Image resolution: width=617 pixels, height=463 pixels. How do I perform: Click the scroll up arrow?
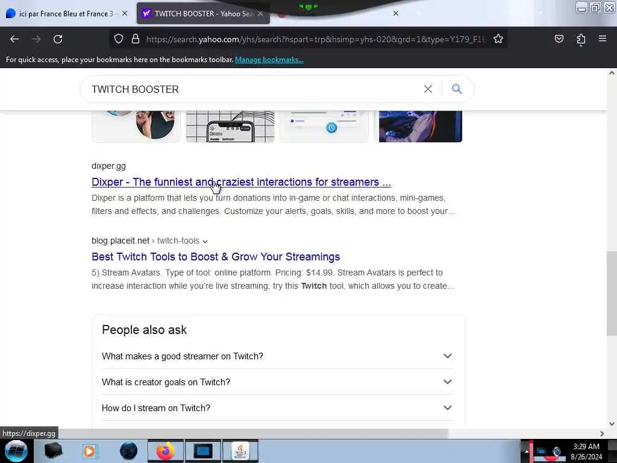(612, 73)
